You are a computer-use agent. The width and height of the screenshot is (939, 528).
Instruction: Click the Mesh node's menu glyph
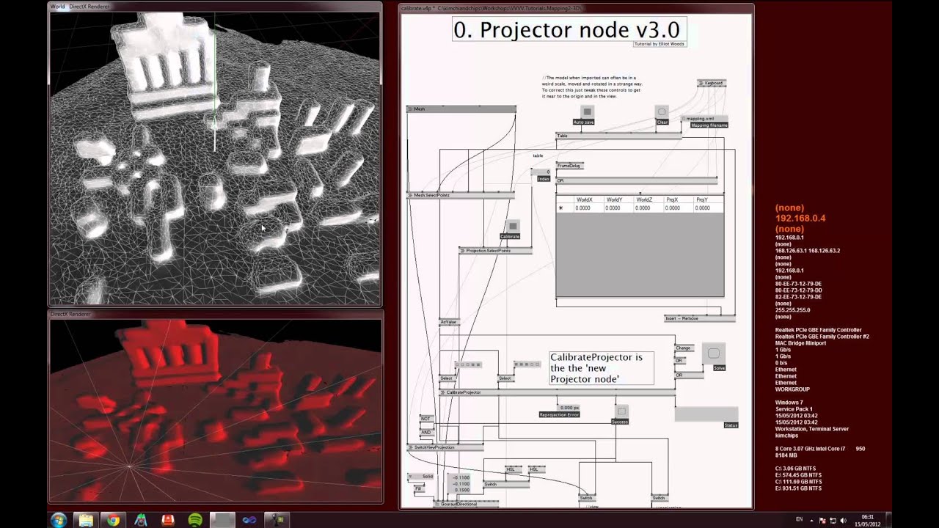411,109
